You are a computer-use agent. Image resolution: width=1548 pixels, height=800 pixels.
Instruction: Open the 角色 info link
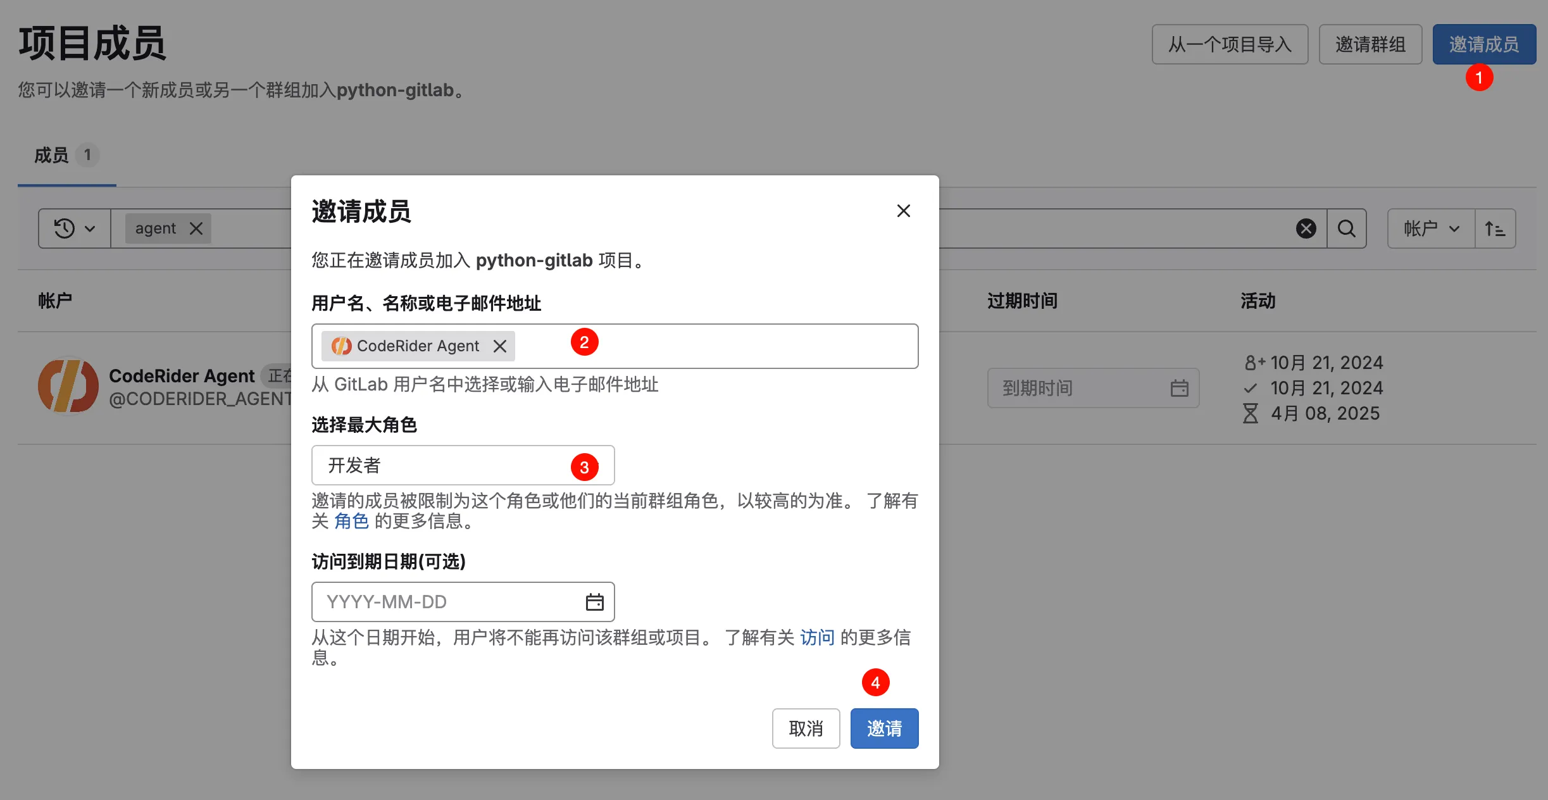point(351,521)
